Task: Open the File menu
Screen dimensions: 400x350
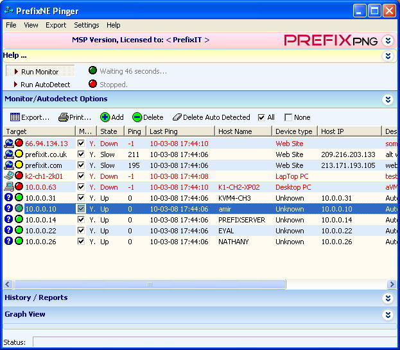Action: click(x=11, y=25)
